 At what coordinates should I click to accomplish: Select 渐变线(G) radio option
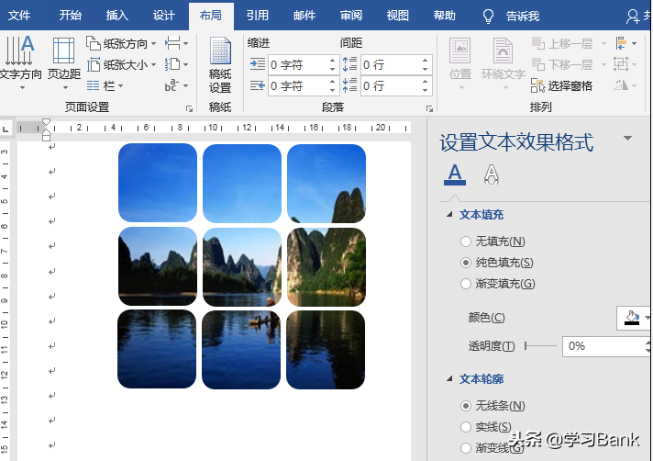tap(466, 448)
